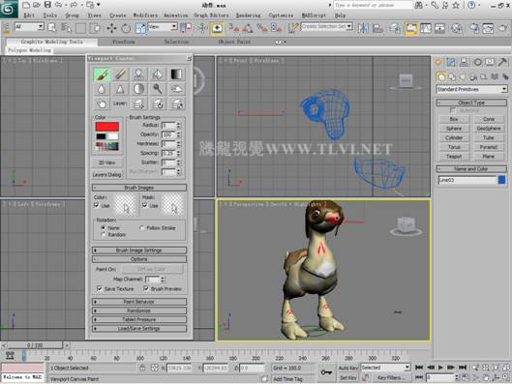Screen dimensions: 512x384
Task: Select the Contrast half-circle tool
Action: click(139, 89)
